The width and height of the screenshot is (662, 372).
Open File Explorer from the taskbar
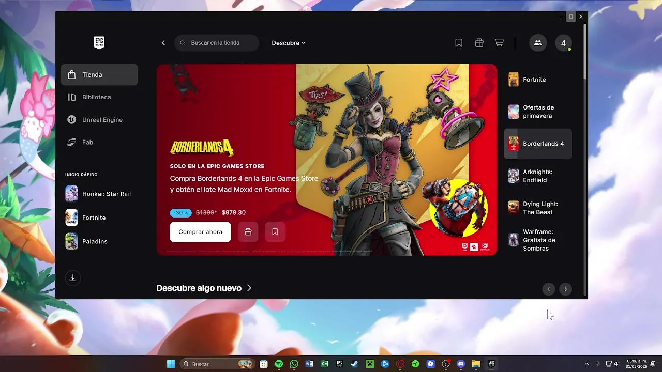(x=476, y=364)
